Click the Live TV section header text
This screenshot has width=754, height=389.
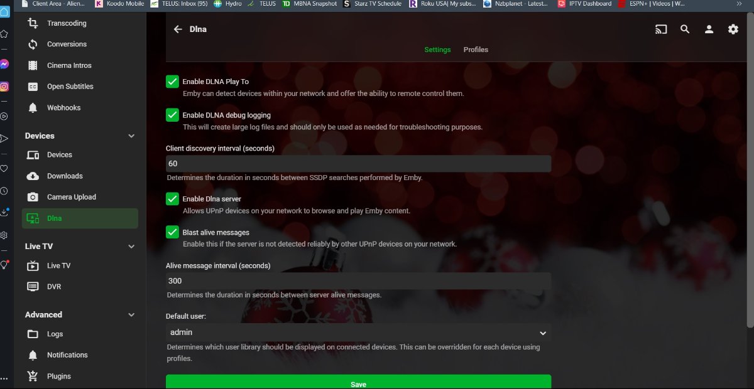point(39,247)
